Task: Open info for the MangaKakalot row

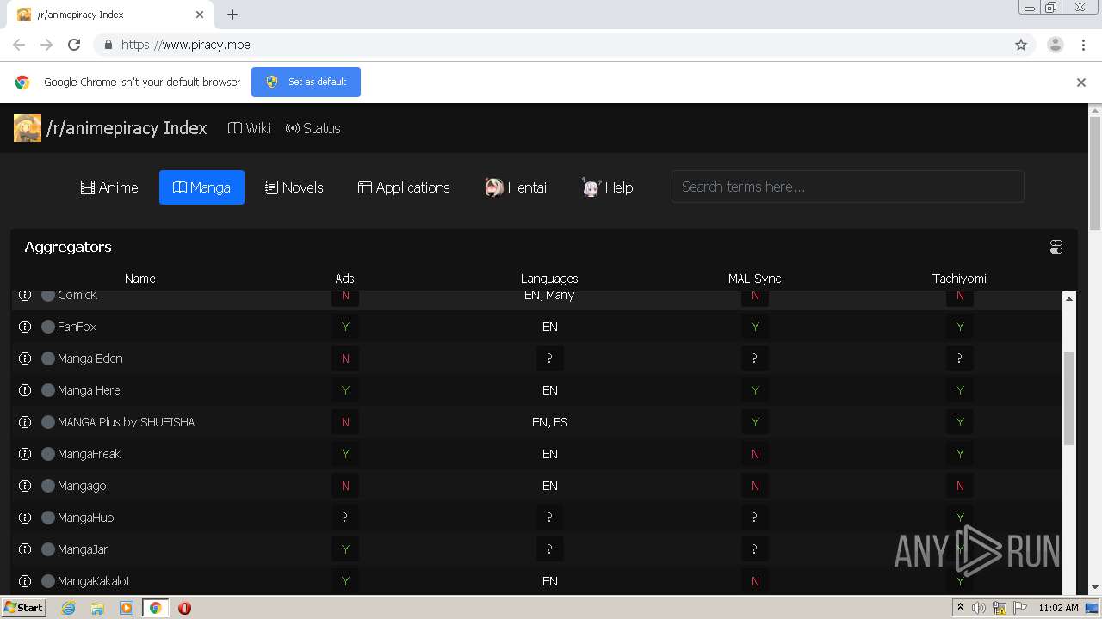Action: [25, 581]
